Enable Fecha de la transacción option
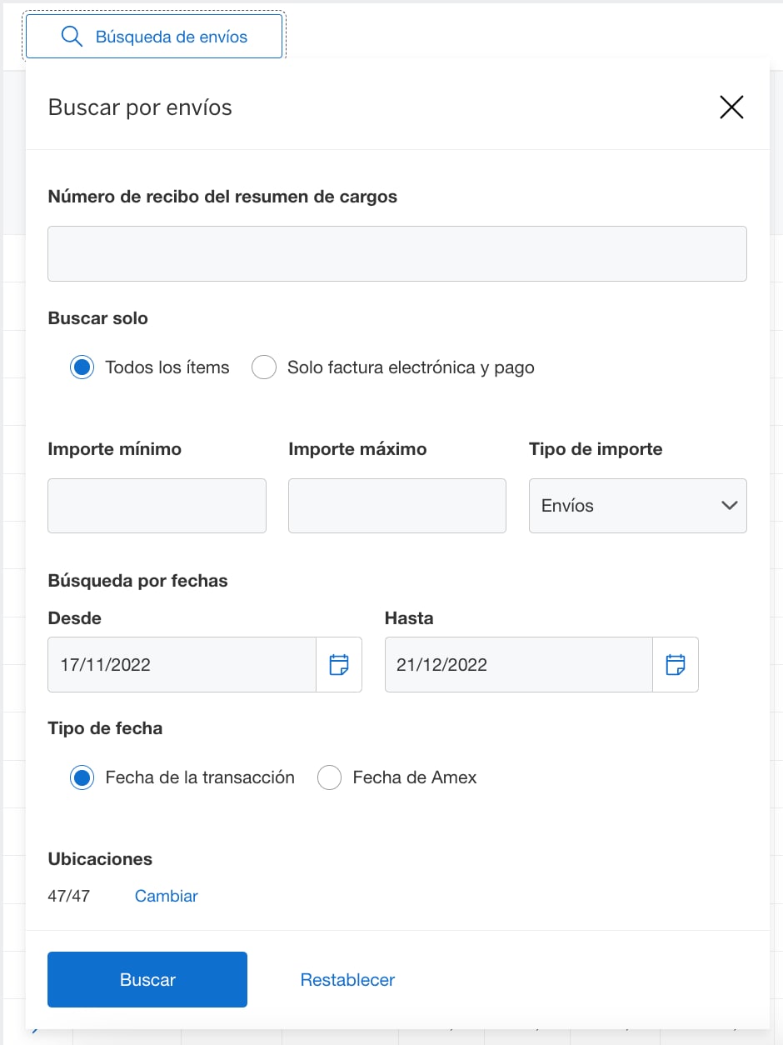The height and width of the screenshot is (1045, 783). coord(82,777)
